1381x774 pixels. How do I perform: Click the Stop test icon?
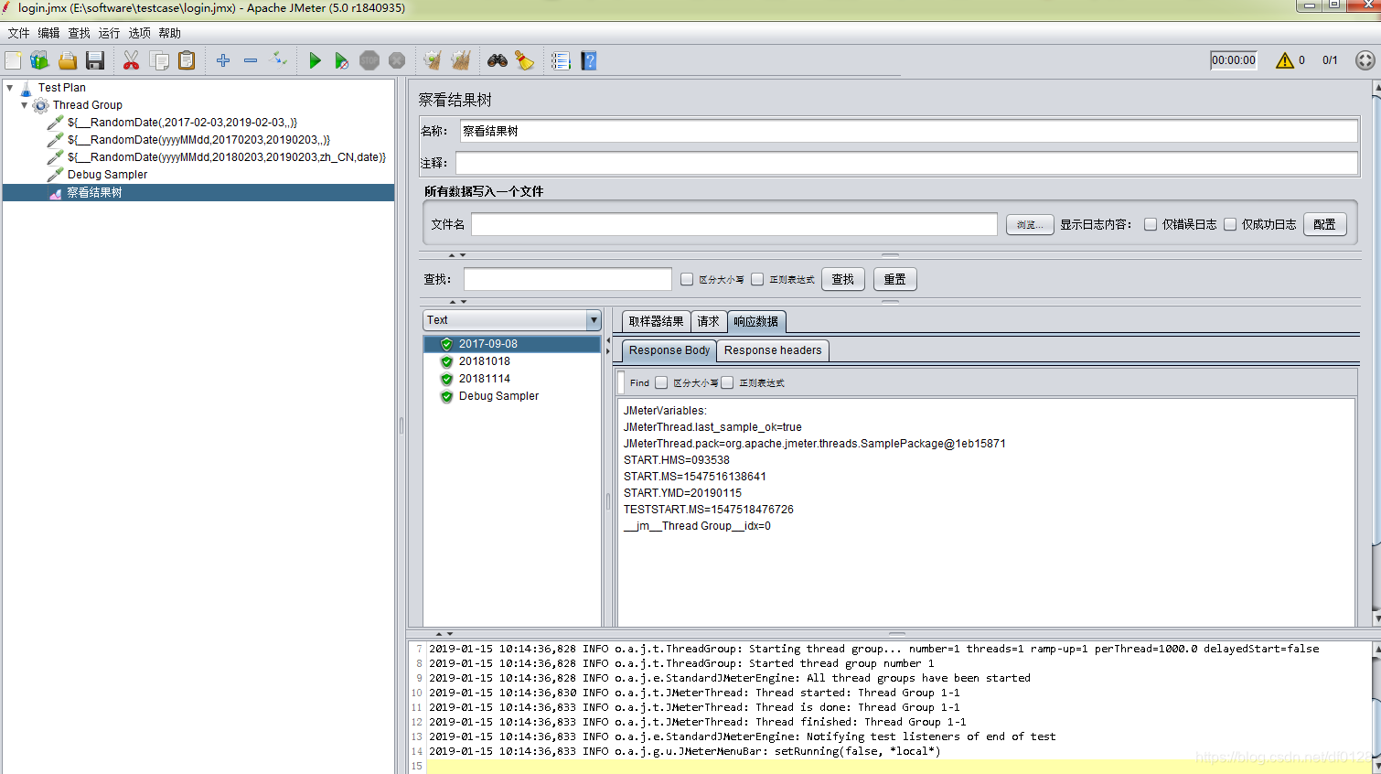click(x=369, y=60)
